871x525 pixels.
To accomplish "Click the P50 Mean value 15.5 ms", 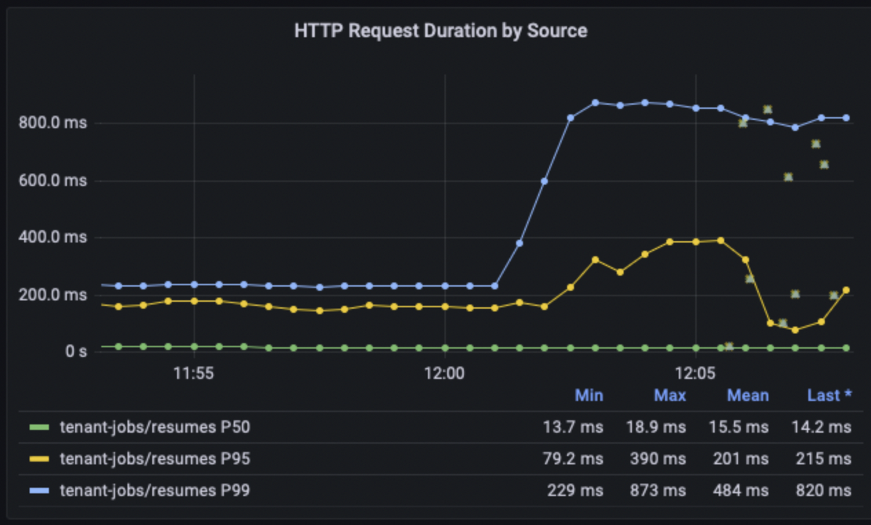I will pos(738,428).
